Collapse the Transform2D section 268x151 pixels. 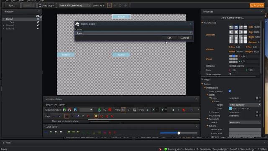click(x=202, y=23)
